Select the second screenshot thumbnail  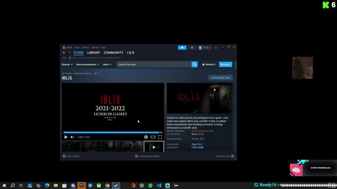tap(91, 146)
